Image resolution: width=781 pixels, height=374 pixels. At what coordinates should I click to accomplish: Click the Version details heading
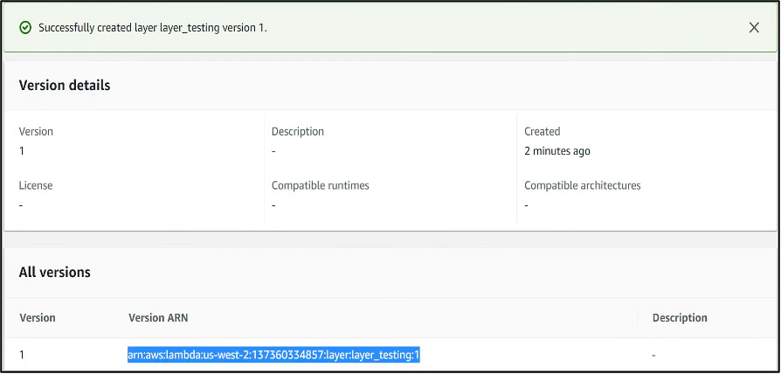(65, 85)
